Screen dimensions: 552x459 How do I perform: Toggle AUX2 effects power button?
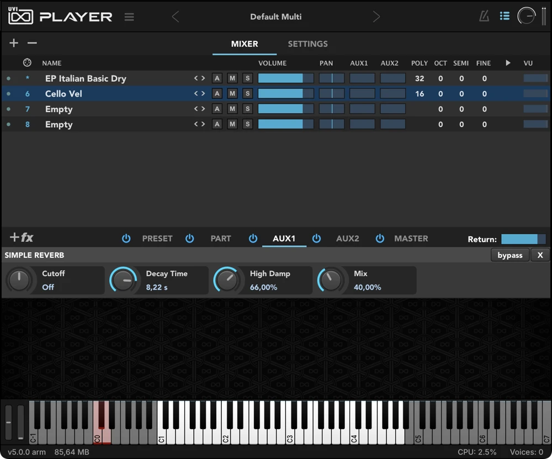click(316, 239)
